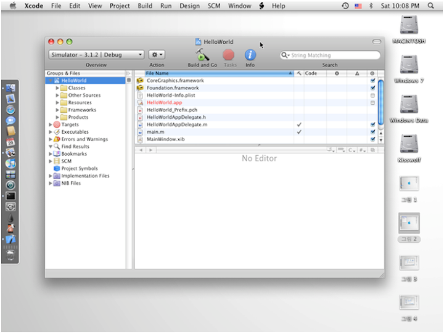Open the Time Machine menu bar icon
The image size is (444, 334).
pyautogui.click(x=345, y=6)
